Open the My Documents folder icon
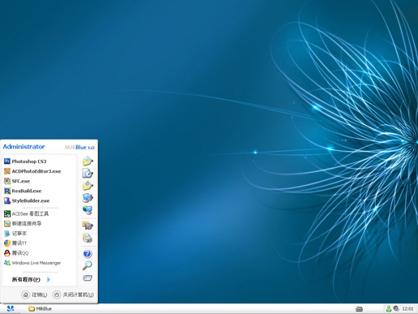This screenshot has height=314, width=418. point(87,161)
